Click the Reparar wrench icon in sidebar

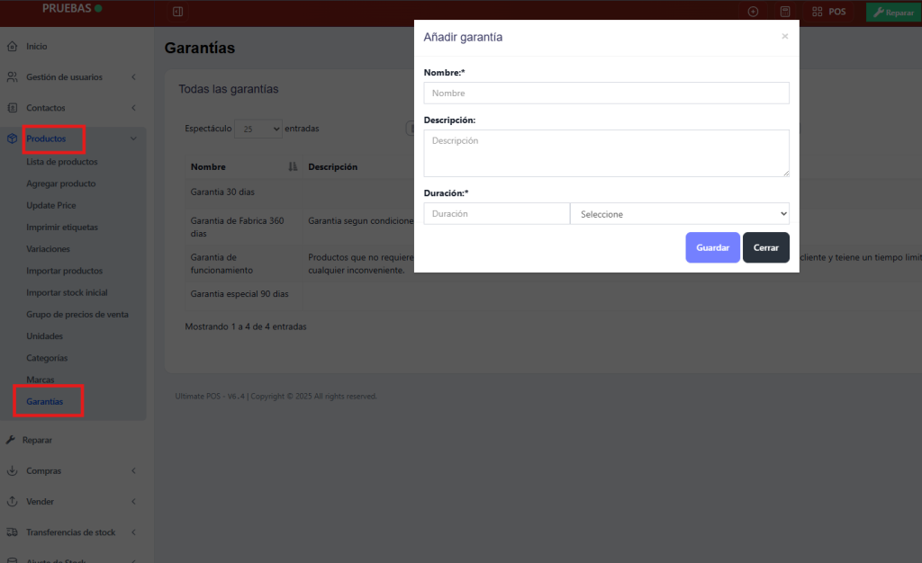(12, 440)
